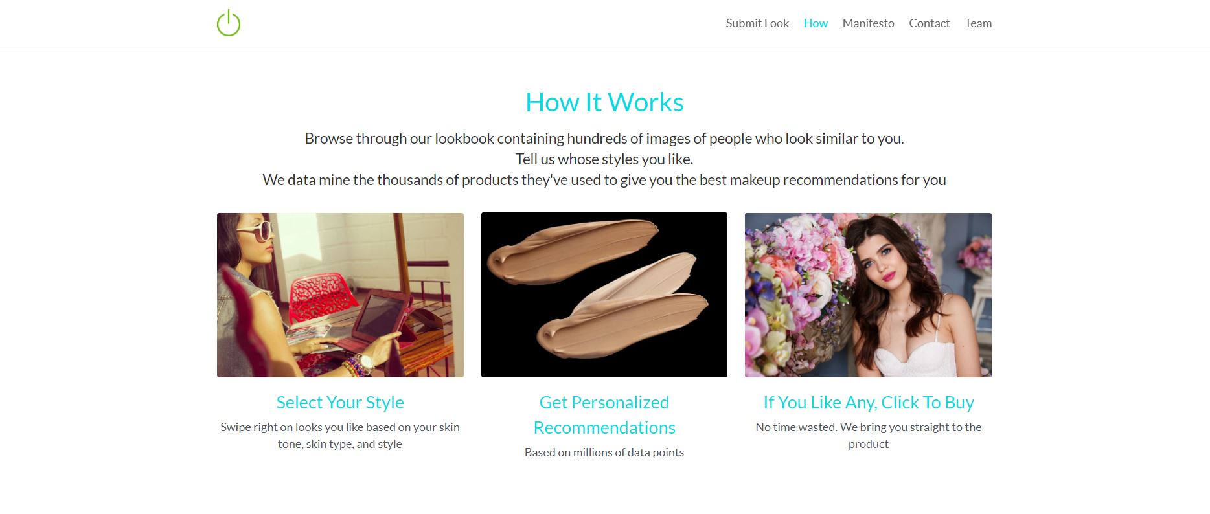This screenshot has width=1210, height=514.
Task: Click the If You Like Any, Click To Buy heading
Action: [869, 402]
